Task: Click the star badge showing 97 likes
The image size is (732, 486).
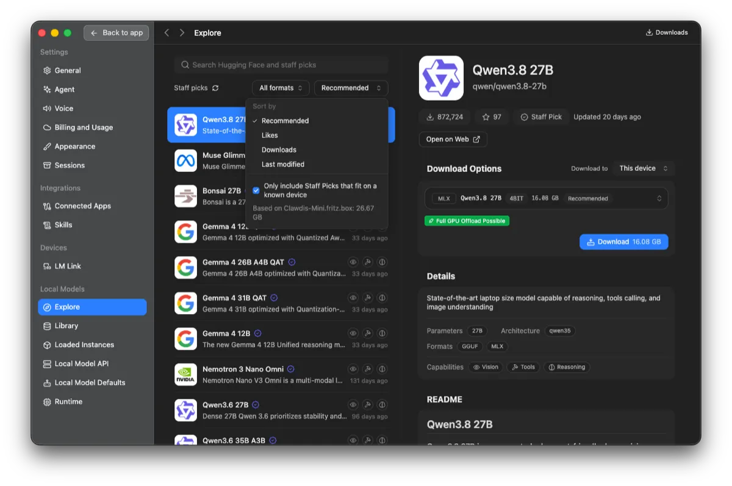Action: (x=492, y=117)
